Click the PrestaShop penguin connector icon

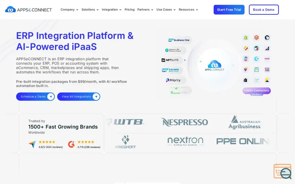[256, 48]
